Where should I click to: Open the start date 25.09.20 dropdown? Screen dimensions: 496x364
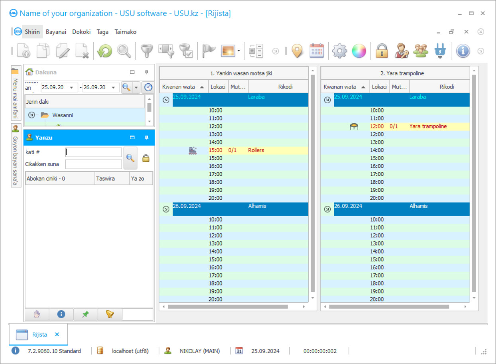click(x=73, y=87)
